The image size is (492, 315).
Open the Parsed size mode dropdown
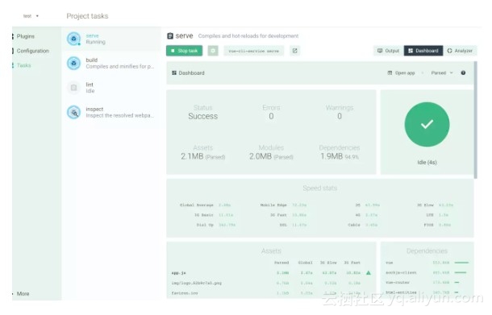[x=442, y=73]
